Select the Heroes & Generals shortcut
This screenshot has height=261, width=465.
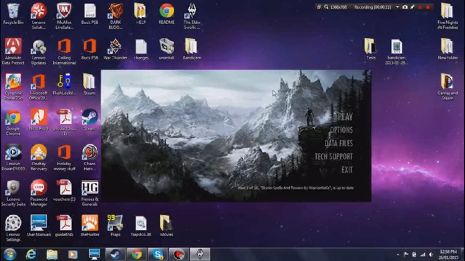90,193
